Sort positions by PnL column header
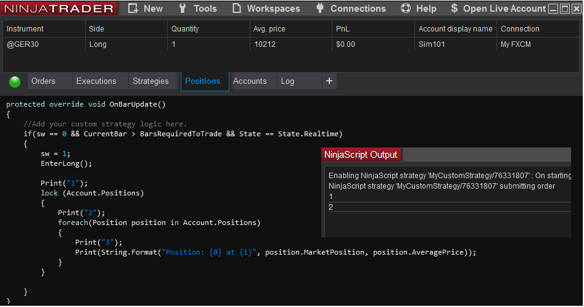Viewport: 584px width, 307px height. tap(342, 29)
